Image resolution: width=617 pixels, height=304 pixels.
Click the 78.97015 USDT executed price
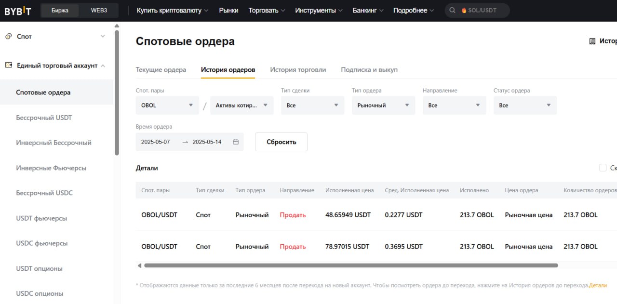tap(347, 246)
